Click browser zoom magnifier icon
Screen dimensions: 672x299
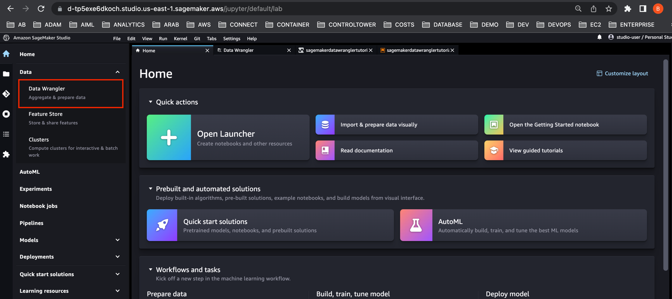(x=578, y=9)
